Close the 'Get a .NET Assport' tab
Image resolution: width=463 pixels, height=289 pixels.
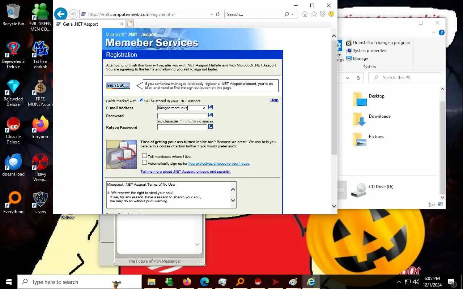[122, 24]
